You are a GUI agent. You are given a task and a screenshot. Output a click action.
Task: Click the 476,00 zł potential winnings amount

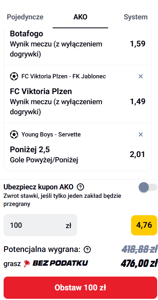pos(139,263)
